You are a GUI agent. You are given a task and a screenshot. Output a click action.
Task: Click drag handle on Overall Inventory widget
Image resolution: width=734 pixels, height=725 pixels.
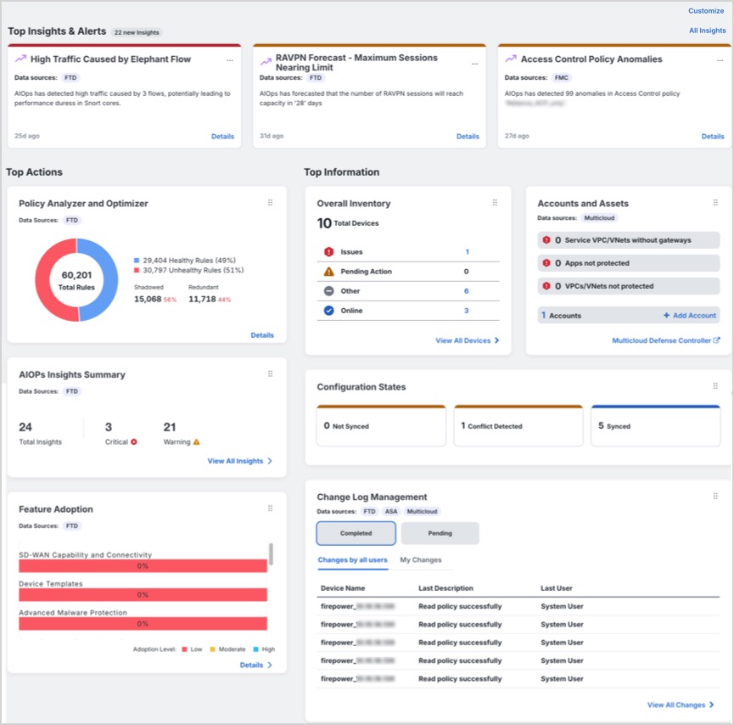[x=495, y=203]
